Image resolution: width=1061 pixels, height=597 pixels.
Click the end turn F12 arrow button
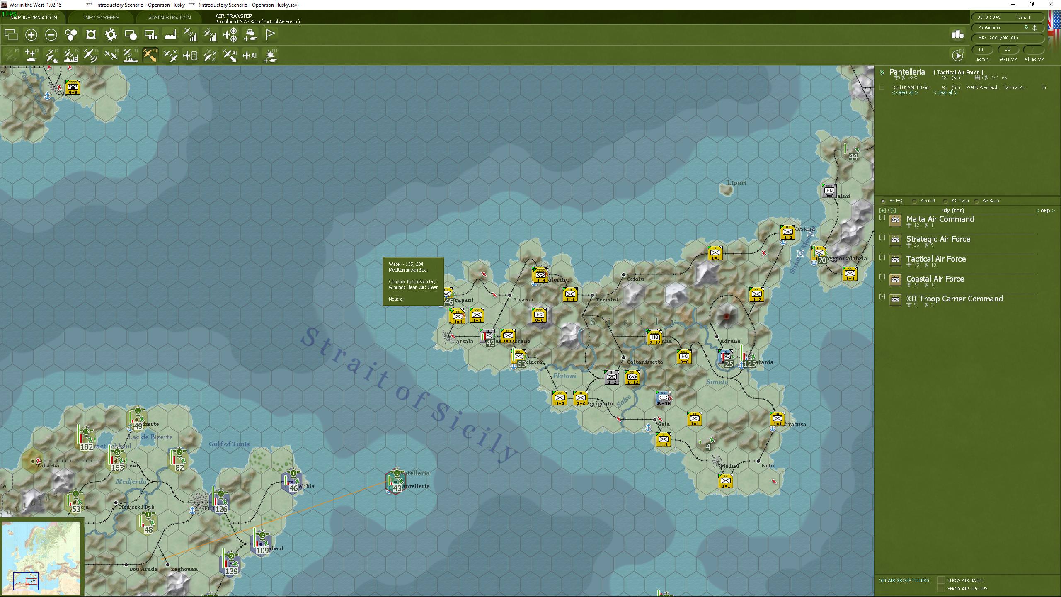click(x=957, y=55)
